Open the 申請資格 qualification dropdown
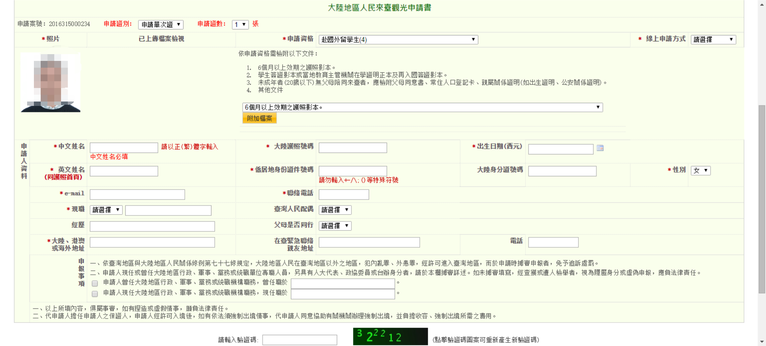The height and width of the screenshot is (346, 766). coord(398,39)
